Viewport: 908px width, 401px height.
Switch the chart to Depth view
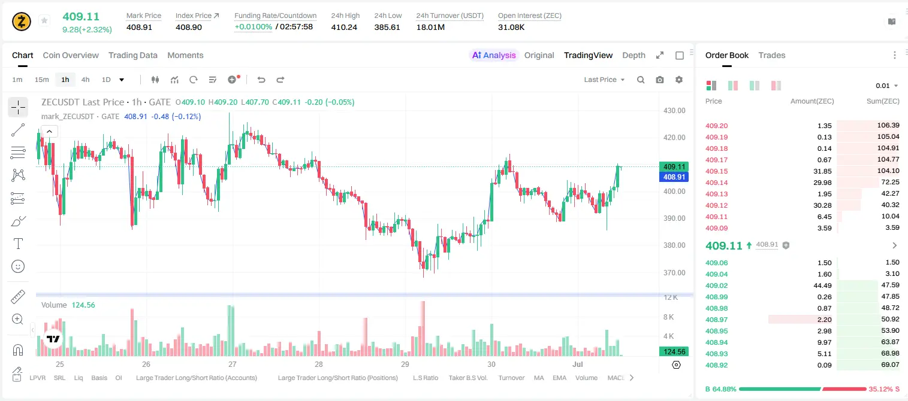point(634,55)
